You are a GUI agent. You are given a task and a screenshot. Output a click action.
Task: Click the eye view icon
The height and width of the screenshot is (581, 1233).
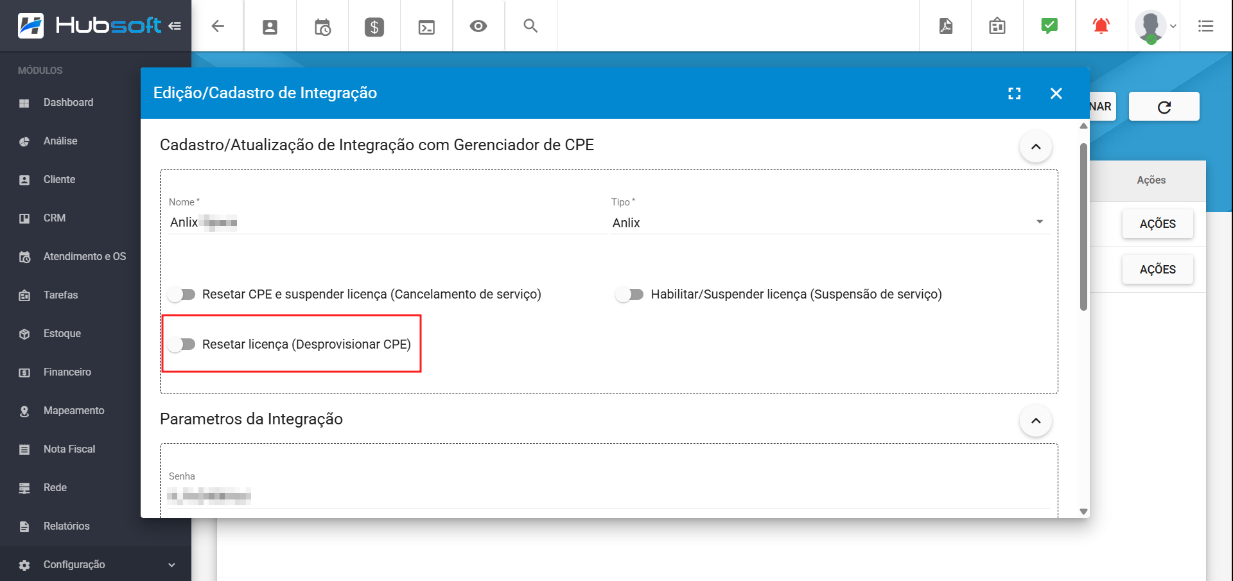(478, 26)
